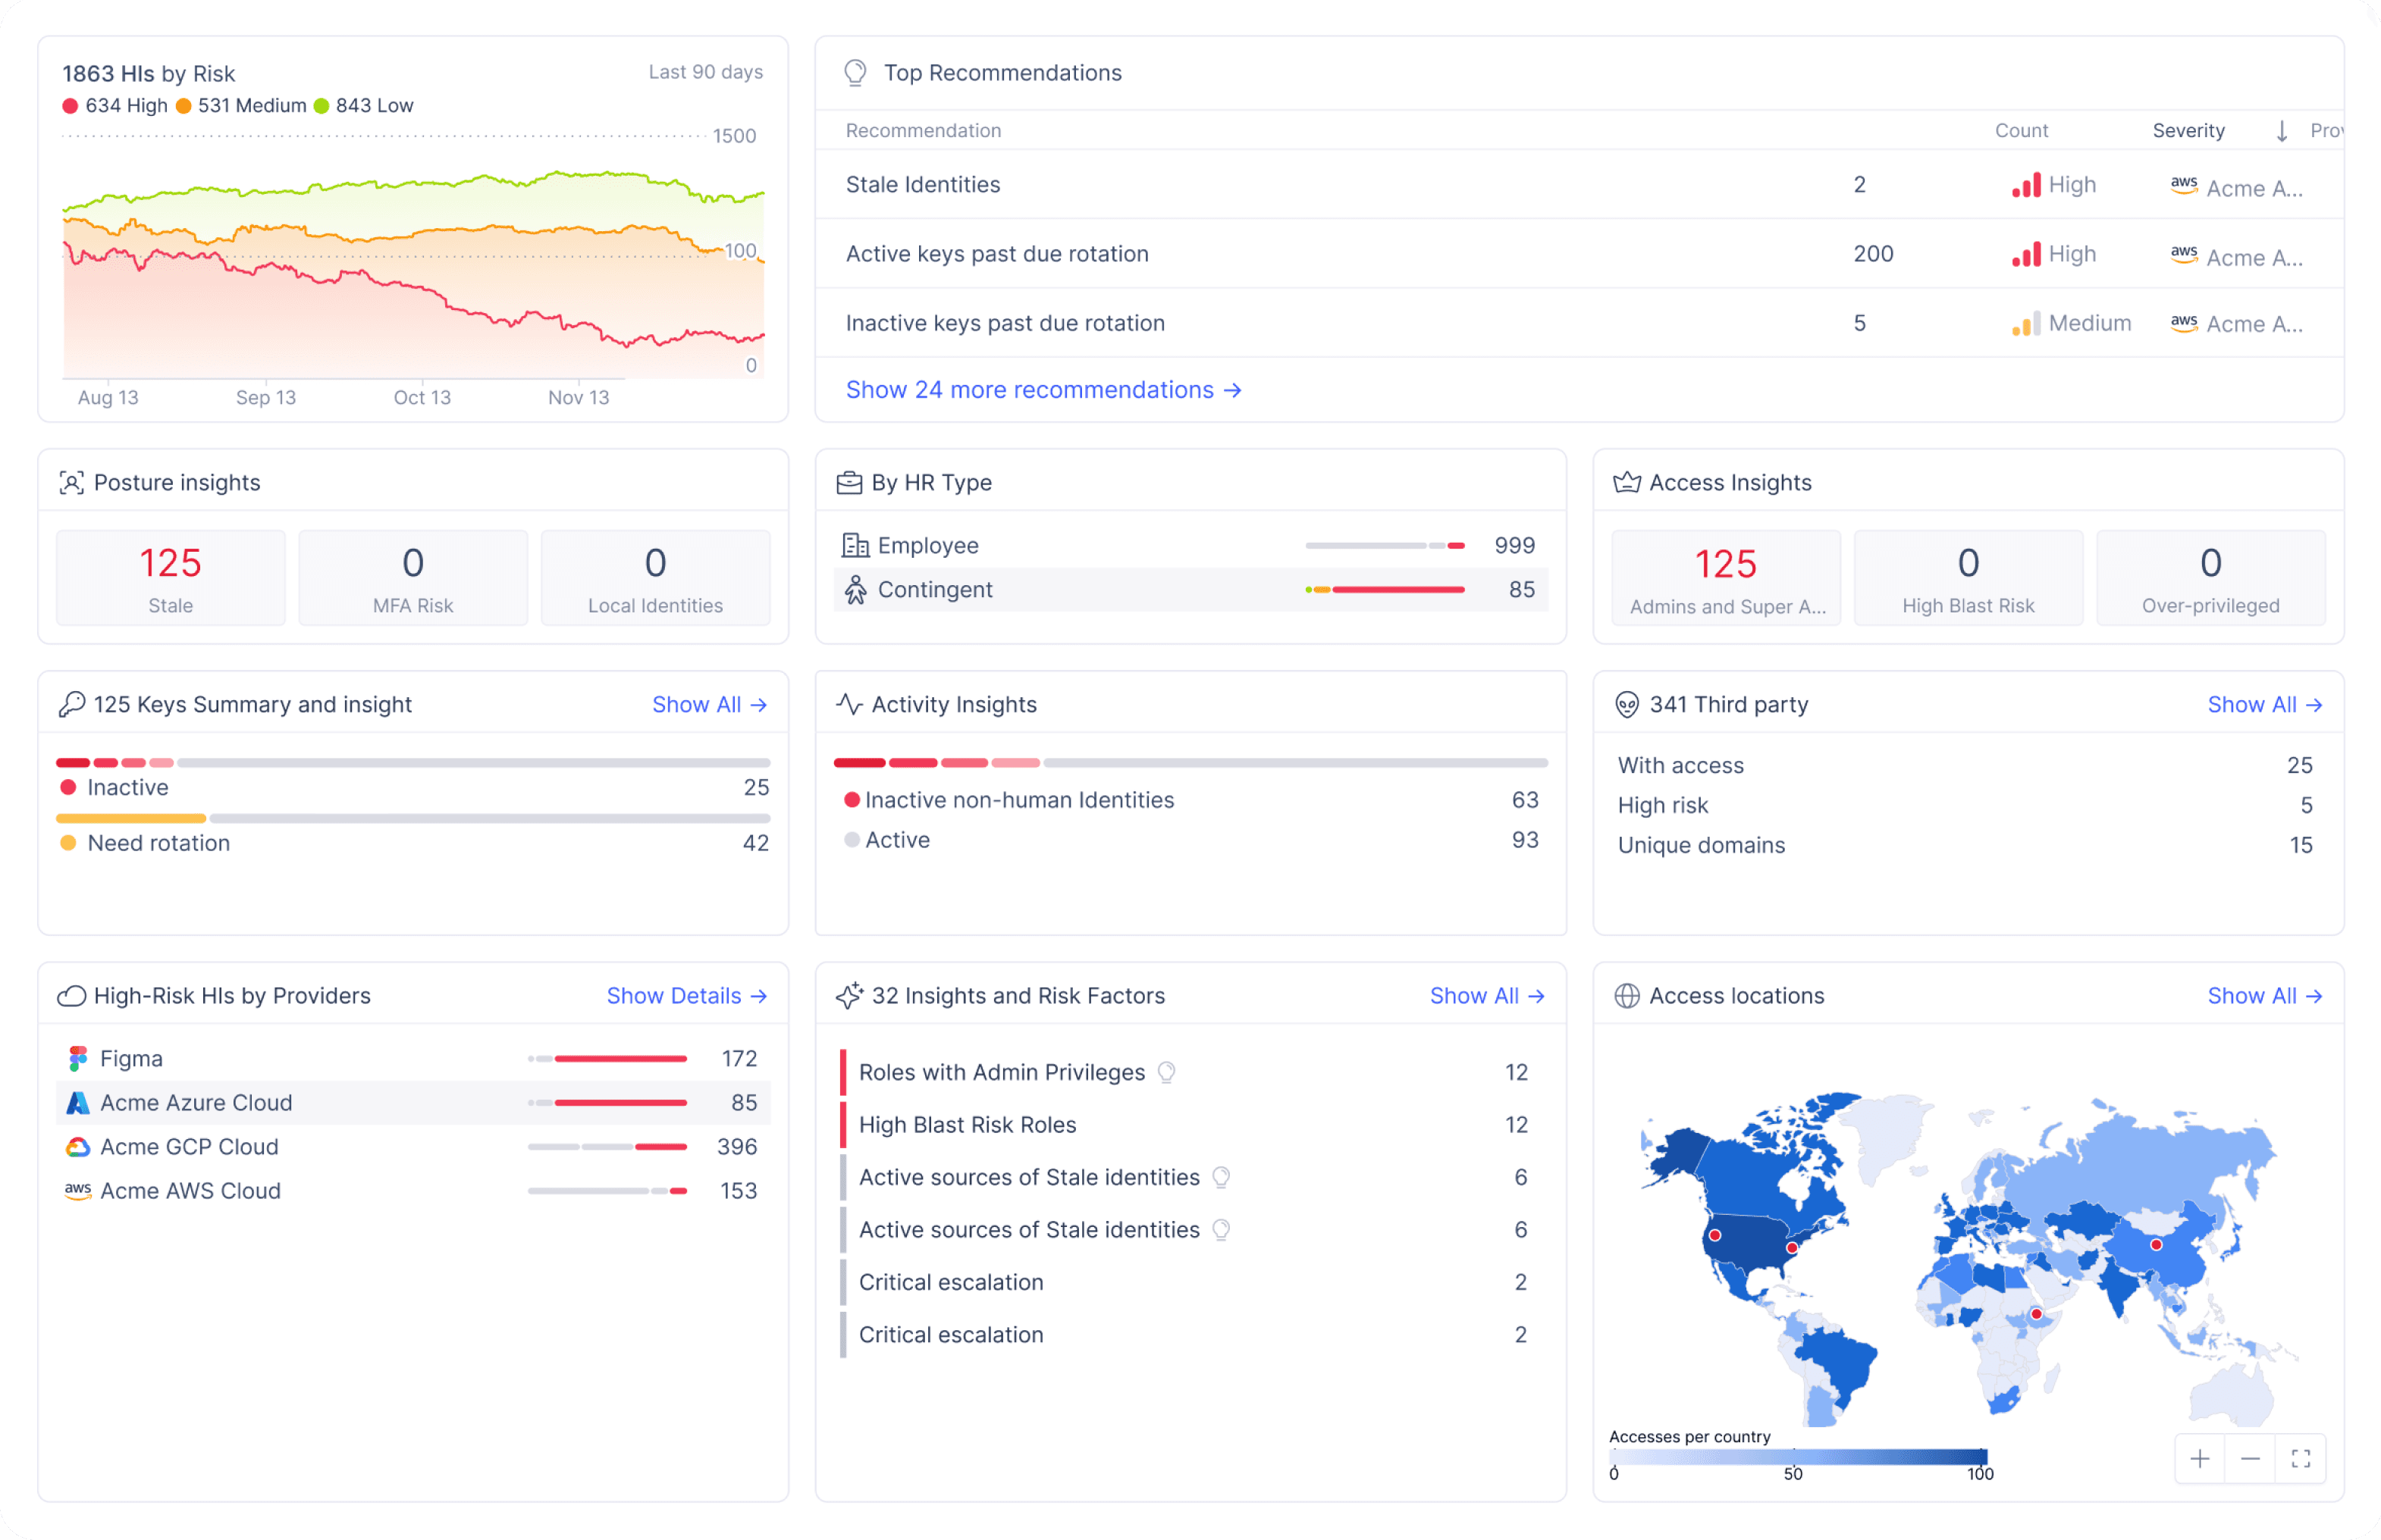Click the lightbulb beside Roles with Admin Privileges

click(1166, 1073)
